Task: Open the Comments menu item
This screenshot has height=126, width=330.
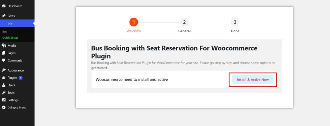Action: click(17, 60)
